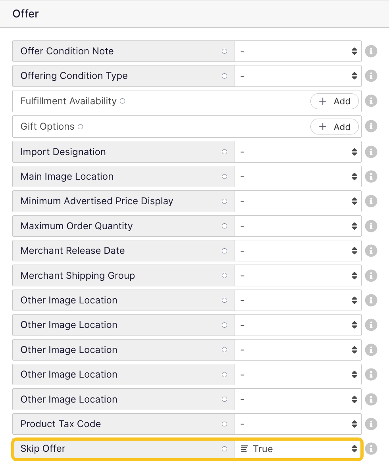This screenshot has width=389, height=472.
Task: Open Product Tax Code stepper arrows
Action: (354, 424)
